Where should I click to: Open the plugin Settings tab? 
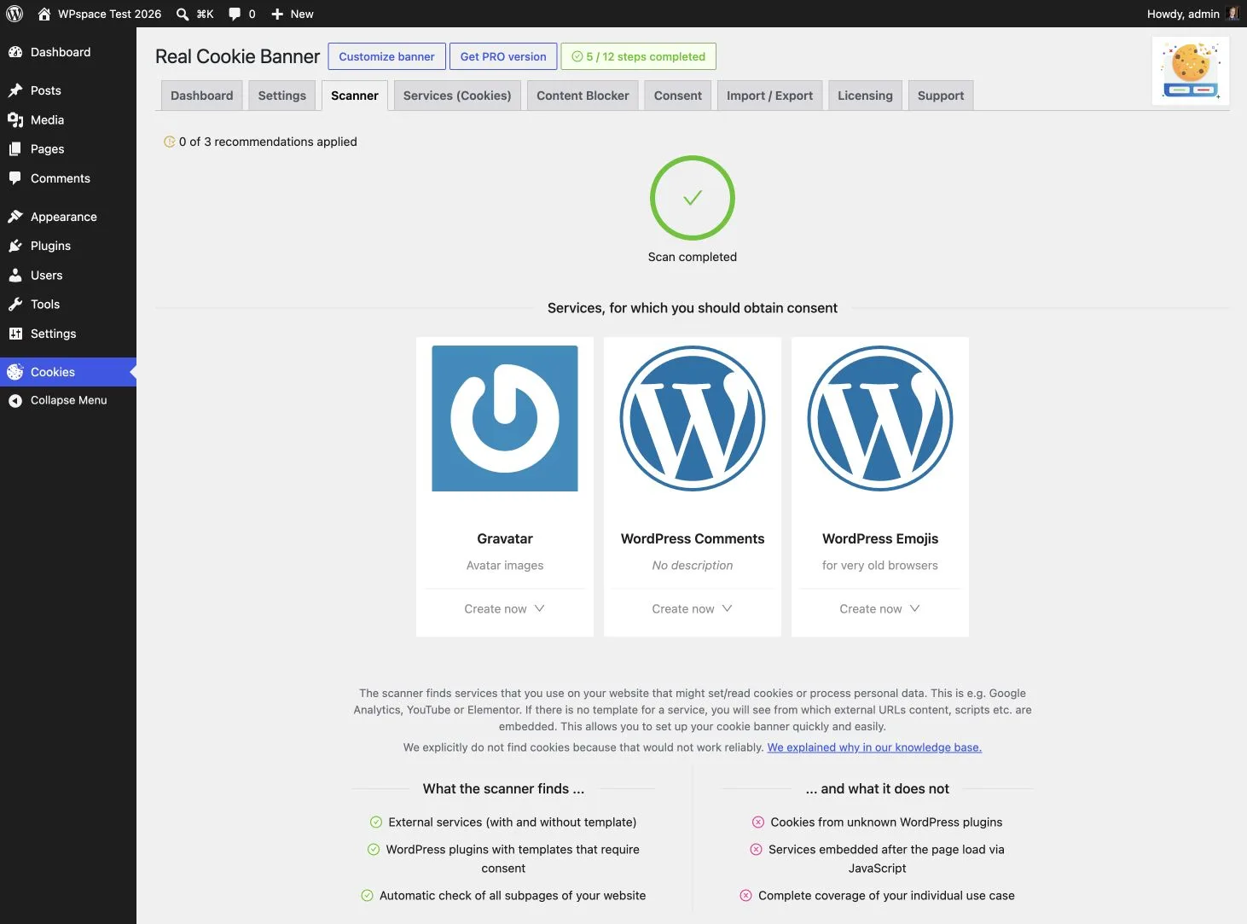[x=282, y=96]
